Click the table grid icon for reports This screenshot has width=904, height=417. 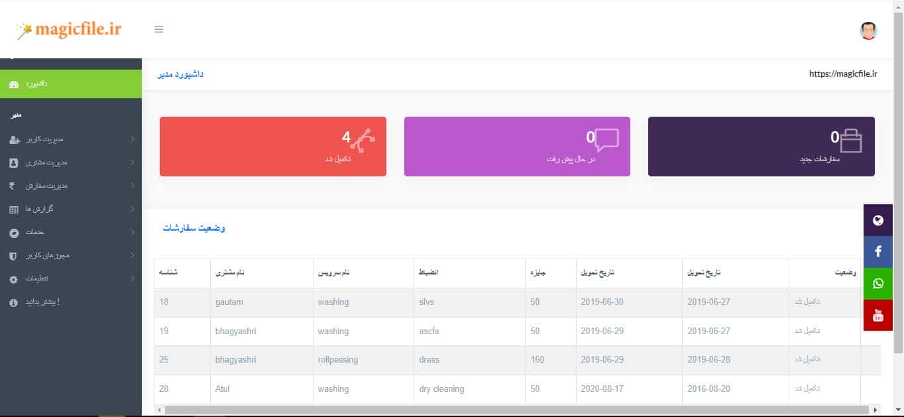(x=14, y=209)
